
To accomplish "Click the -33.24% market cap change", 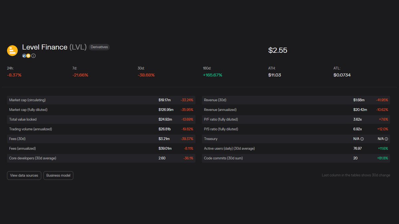I will click(x=187, y=100).
